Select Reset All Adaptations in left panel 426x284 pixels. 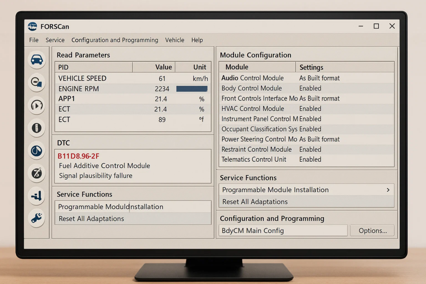point(133,219)
